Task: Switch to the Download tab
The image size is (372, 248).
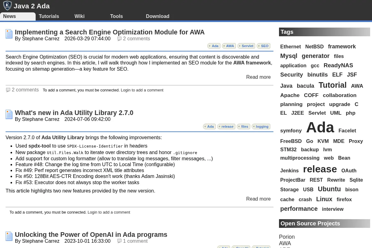Action: click(157, 16)
